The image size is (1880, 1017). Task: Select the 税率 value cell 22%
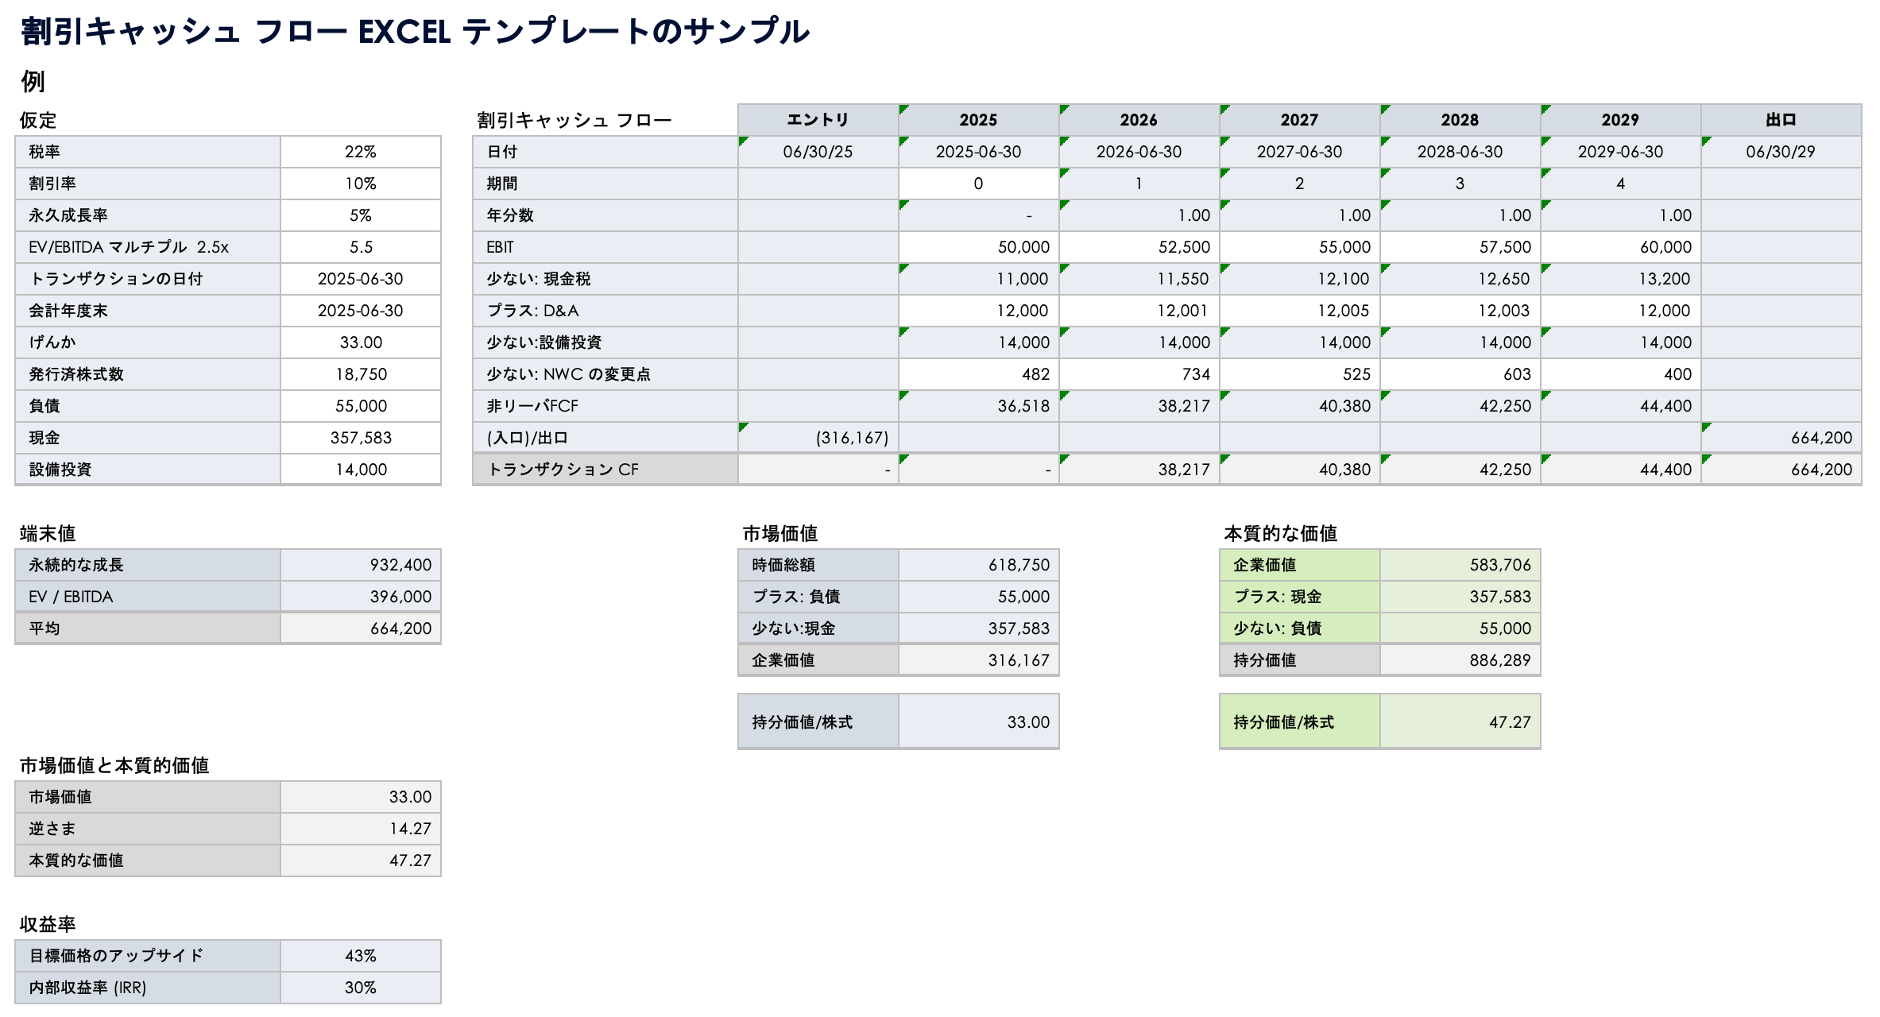[x=361, y=152]
